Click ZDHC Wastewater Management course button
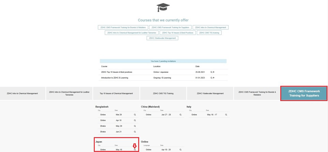Screen dimensions: 328x152 pyautogui.click(x=162, y=38)
